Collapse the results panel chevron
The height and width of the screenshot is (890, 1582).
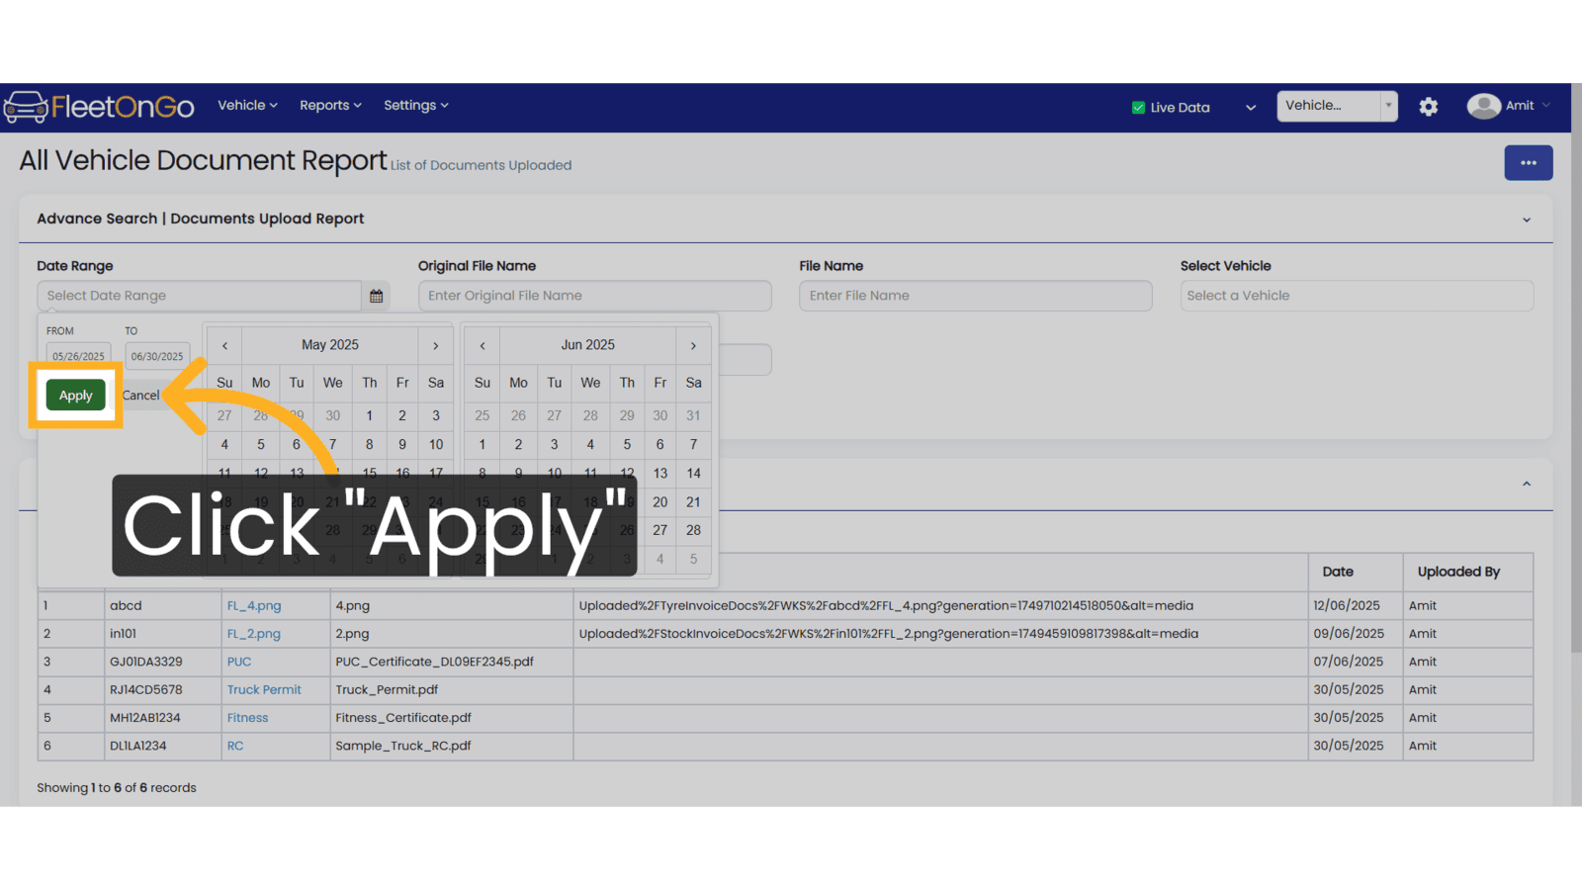[1527, 484]
